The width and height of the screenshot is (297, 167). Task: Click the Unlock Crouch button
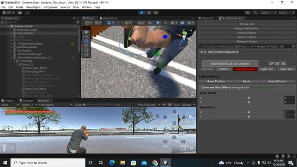click(x=246, y=33)
